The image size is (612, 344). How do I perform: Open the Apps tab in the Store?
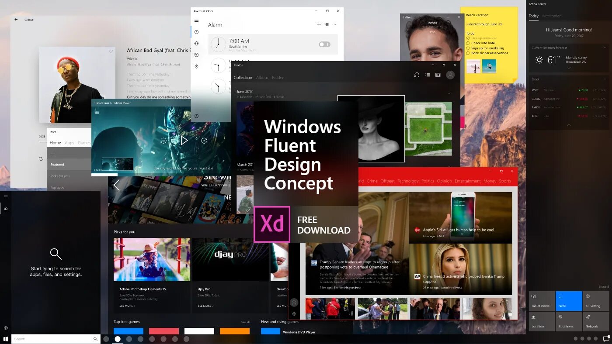point(70,143)
